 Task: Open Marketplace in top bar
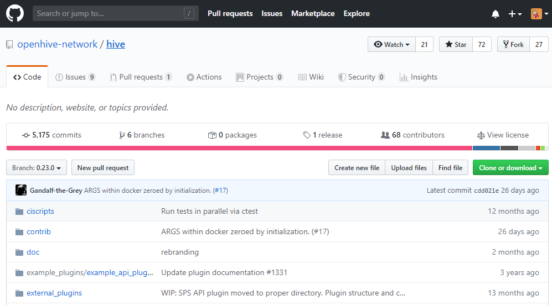(313, 13)
